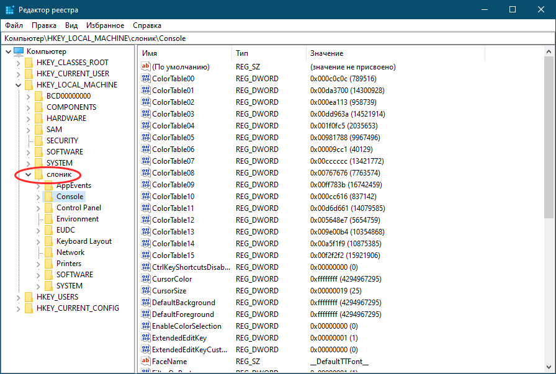Open the Избранное menu
Screen dimensions: 556x374
(105, 25)
